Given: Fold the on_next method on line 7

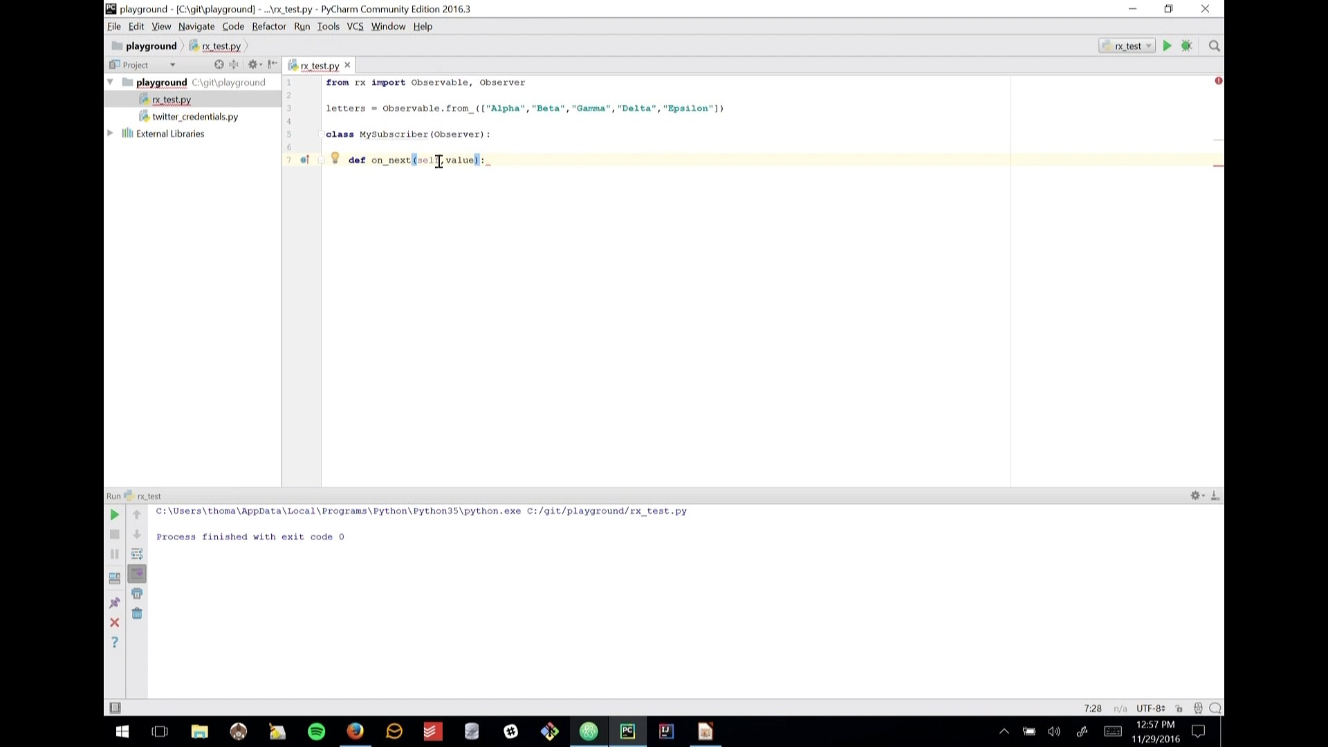Looking at the screenshot, I should pyautogui.click(x=321, y=160).
